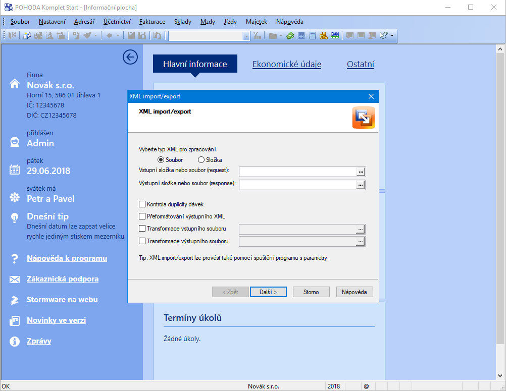Viewport: 506px width, 391px height.
Task: Click the folder icon in toolbar
Action: click(273, 35)
